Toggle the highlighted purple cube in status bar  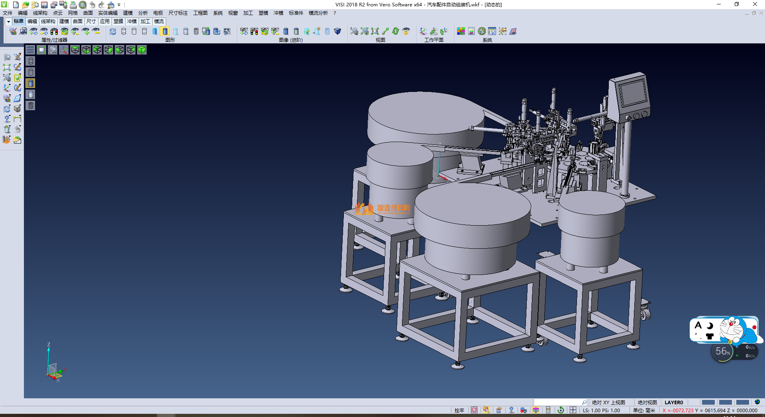click(x=536, y=410)
